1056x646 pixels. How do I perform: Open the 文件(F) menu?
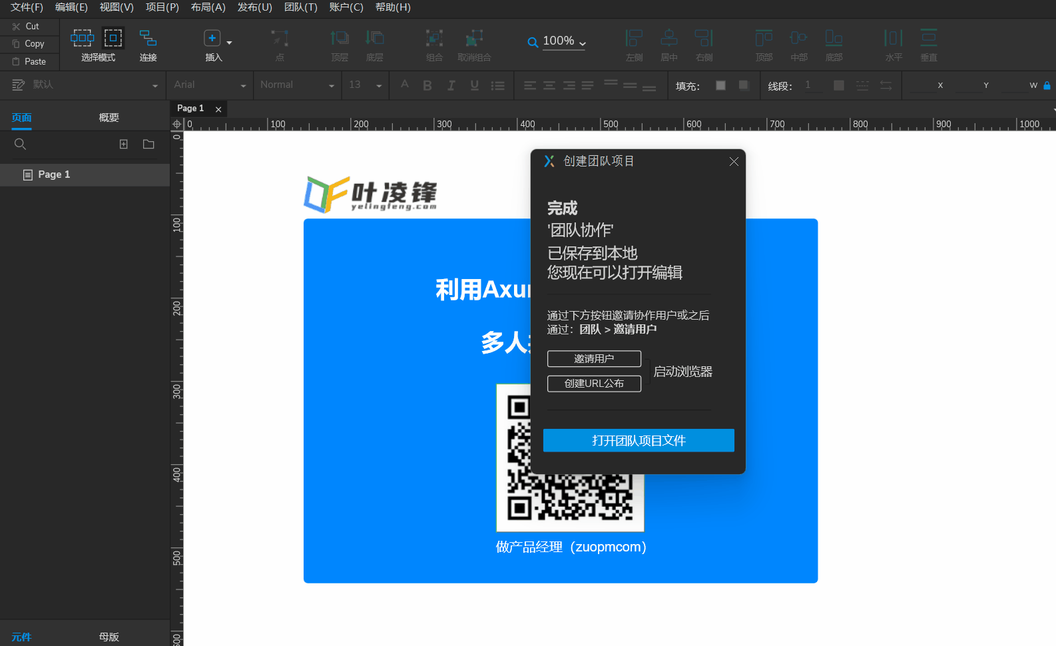tap(27, 7)
